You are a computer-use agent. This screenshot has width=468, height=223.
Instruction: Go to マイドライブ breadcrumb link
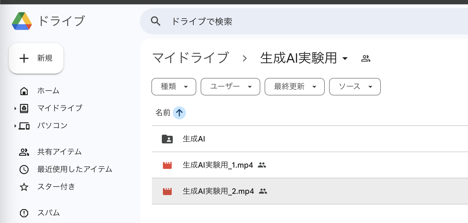point(191,58)
